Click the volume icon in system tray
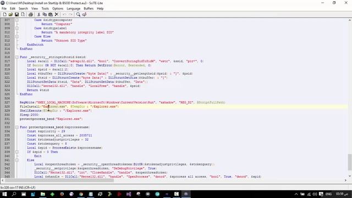The width and height of the screenshot is (352, 198). pos(315,194)
